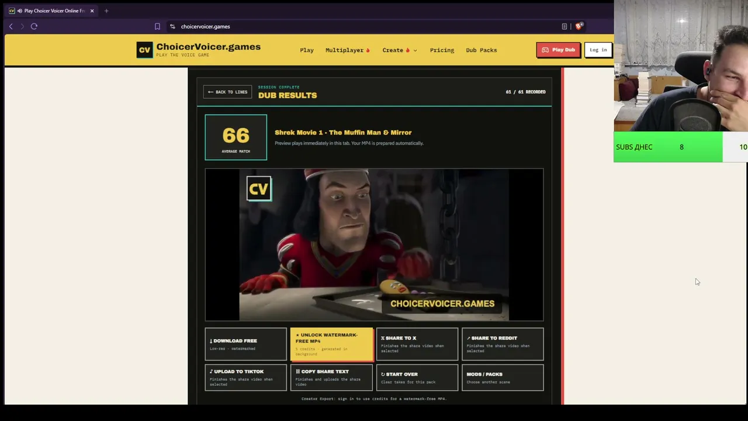The image size is (748, 421).
Task: Close the Choicer Voicer browser tab
Action: [x=92, y=11]
